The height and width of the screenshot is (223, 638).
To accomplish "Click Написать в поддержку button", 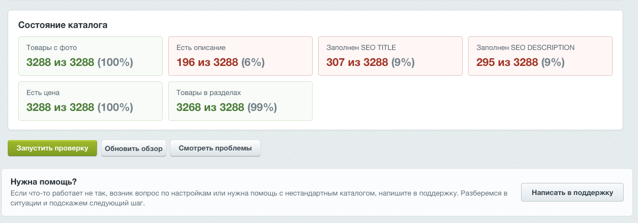I will click(x=572, y=192).
